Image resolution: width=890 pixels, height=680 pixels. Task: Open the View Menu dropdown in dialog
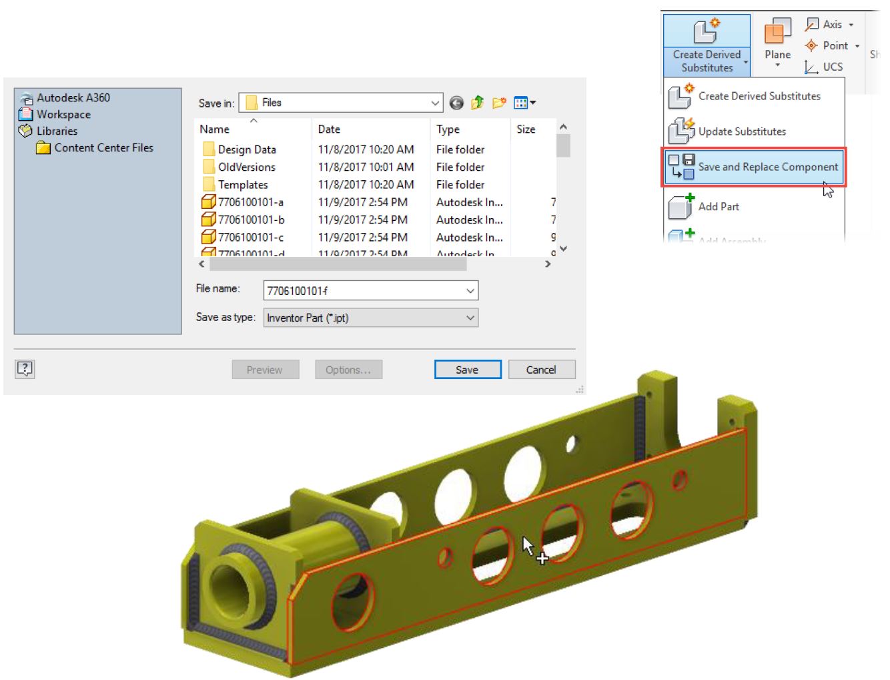point(525,103)
